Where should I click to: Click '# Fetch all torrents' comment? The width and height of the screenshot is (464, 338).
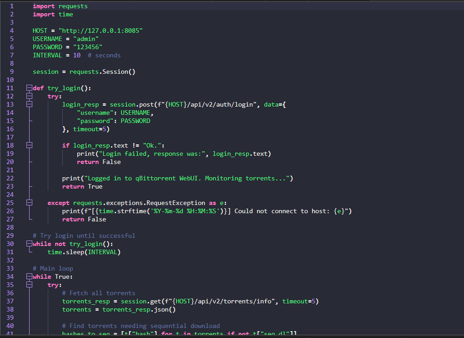coord(99,293)
